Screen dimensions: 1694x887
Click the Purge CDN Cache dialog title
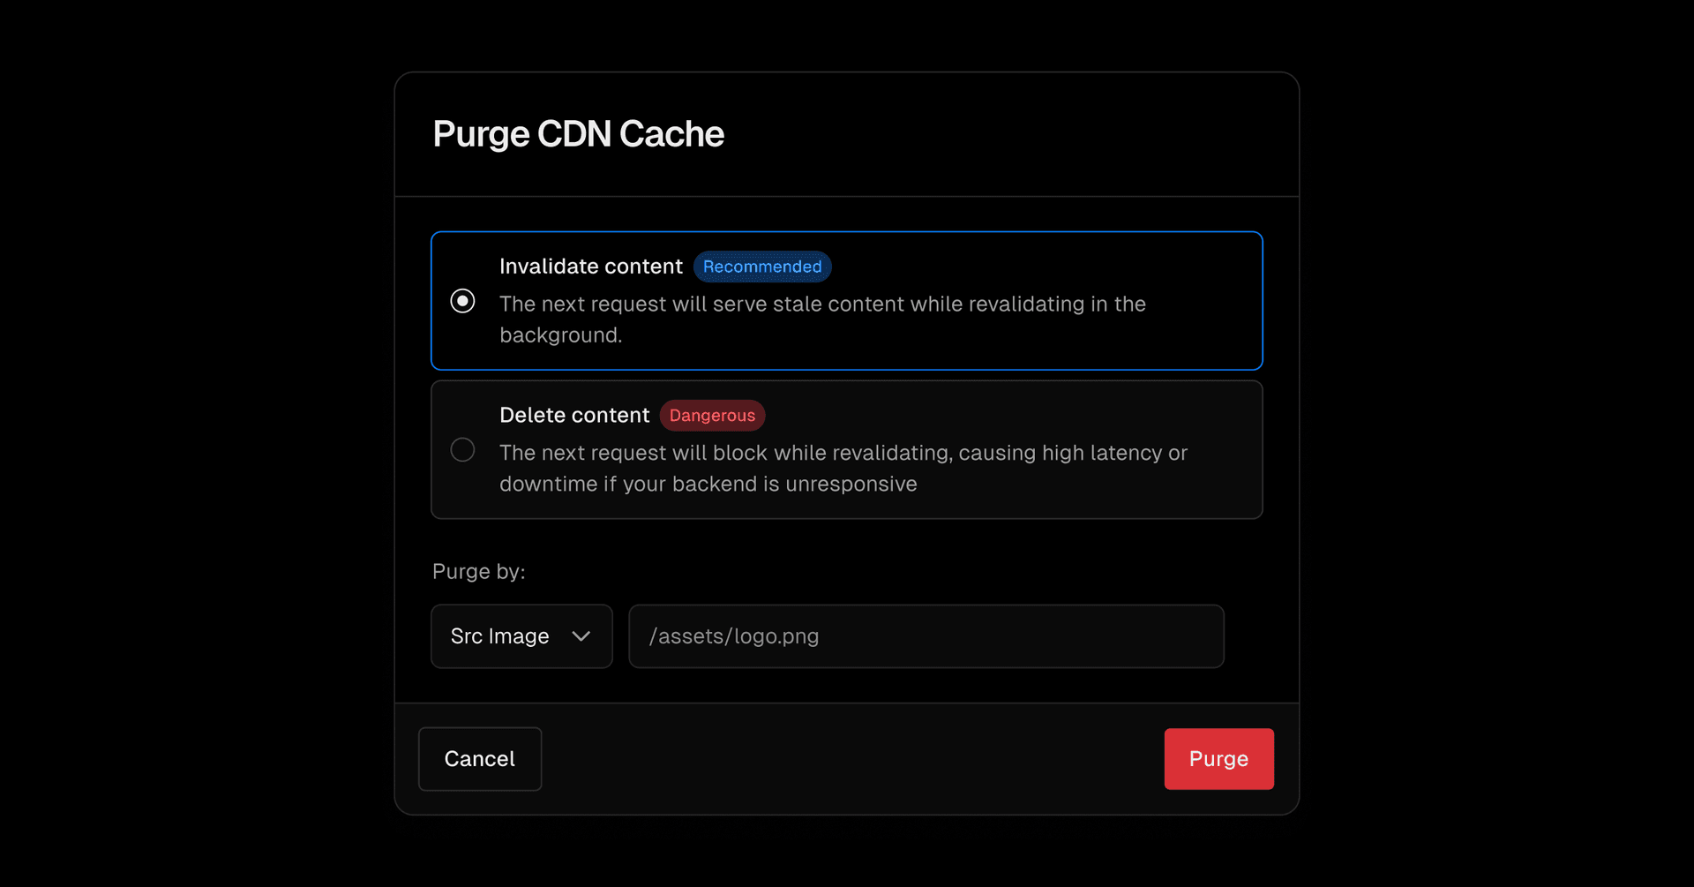point(577,133)
